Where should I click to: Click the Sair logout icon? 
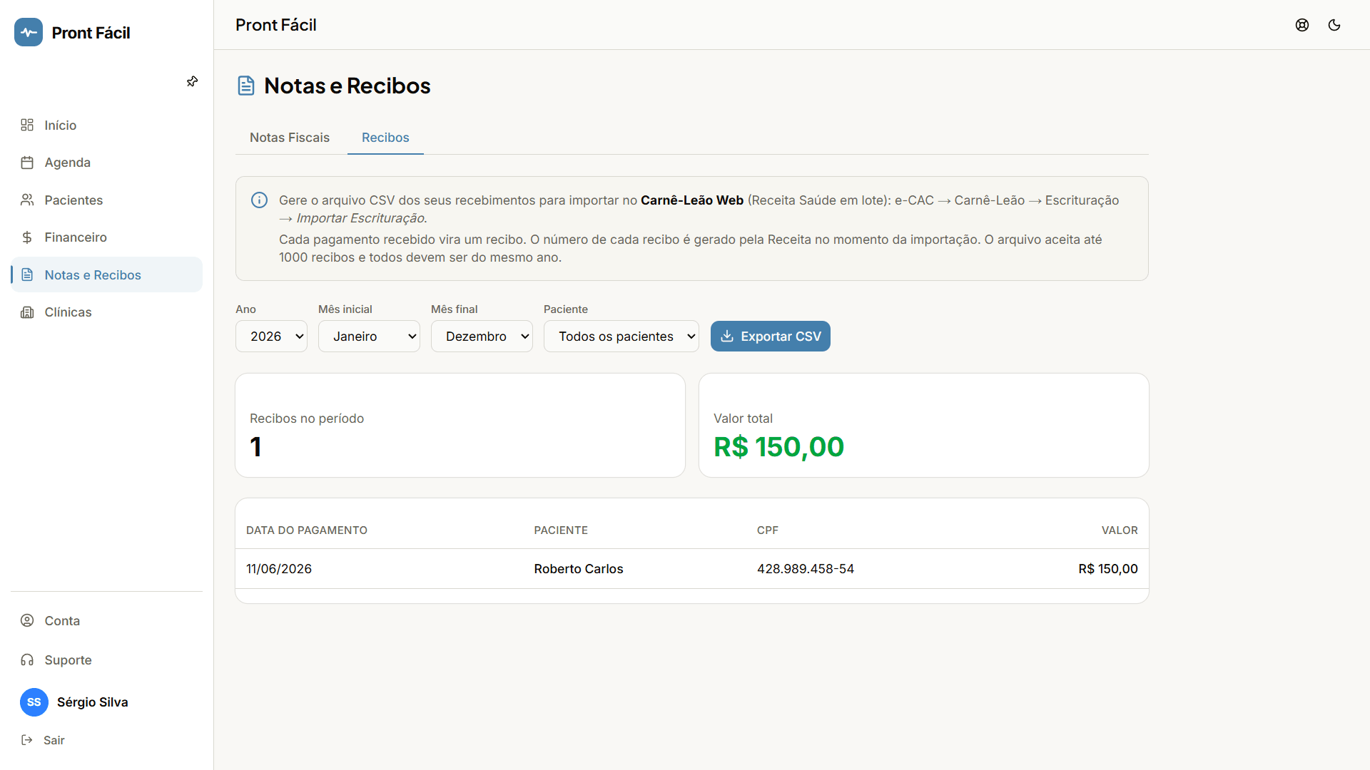coord(27,740)
